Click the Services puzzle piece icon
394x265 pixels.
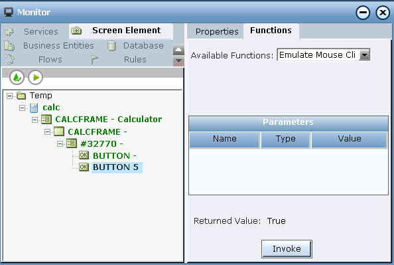tap(9, 32)
